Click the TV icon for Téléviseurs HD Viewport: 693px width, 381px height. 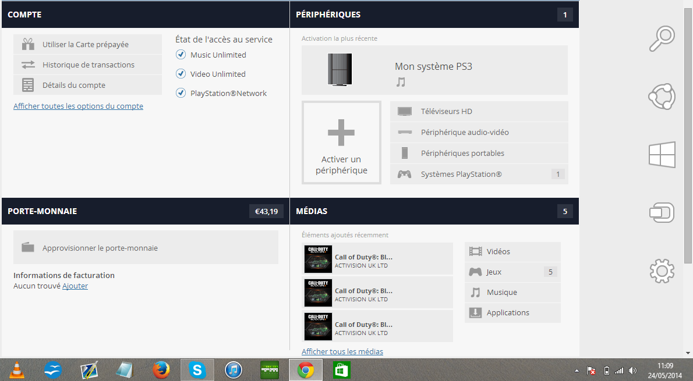click(404, 111)
